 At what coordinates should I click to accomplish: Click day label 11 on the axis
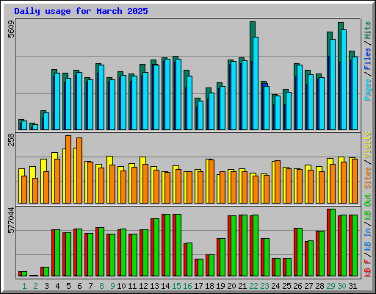coord(132,286)
